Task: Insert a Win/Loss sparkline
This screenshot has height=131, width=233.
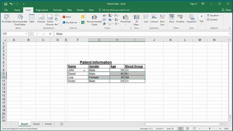Action: pyautogui.click(x=162, y=20)
